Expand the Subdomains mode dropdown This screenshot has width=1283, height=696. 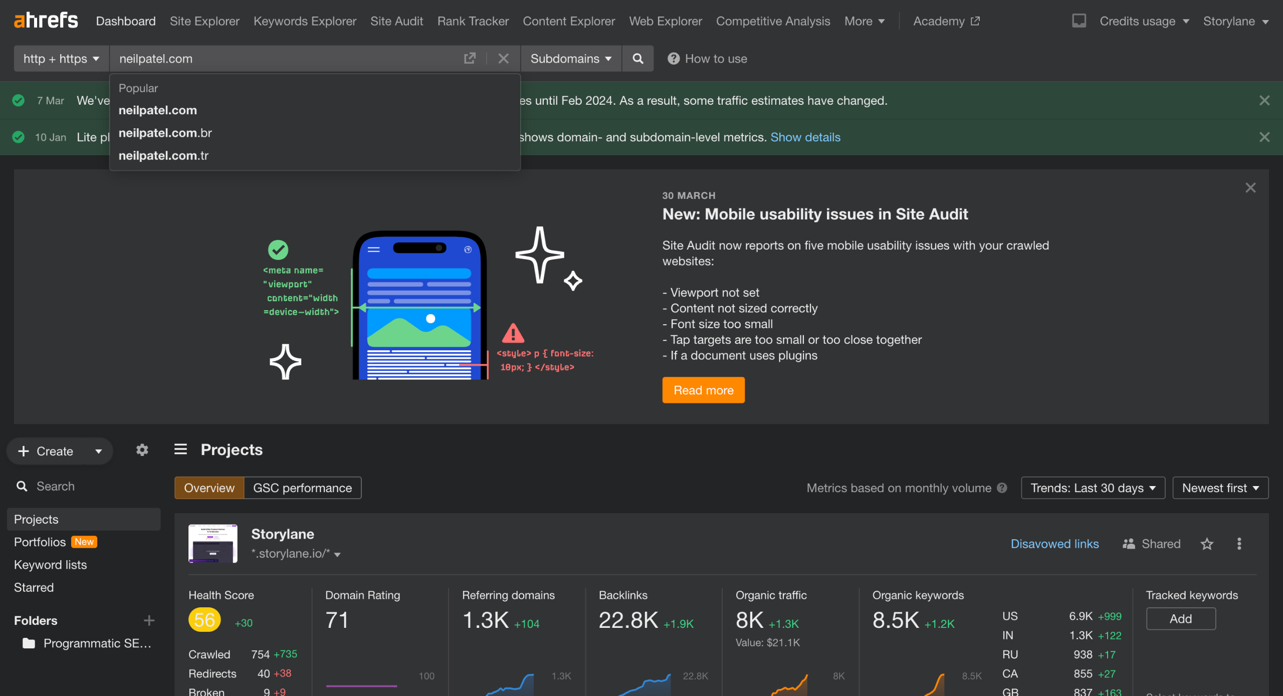pos(571,59)
